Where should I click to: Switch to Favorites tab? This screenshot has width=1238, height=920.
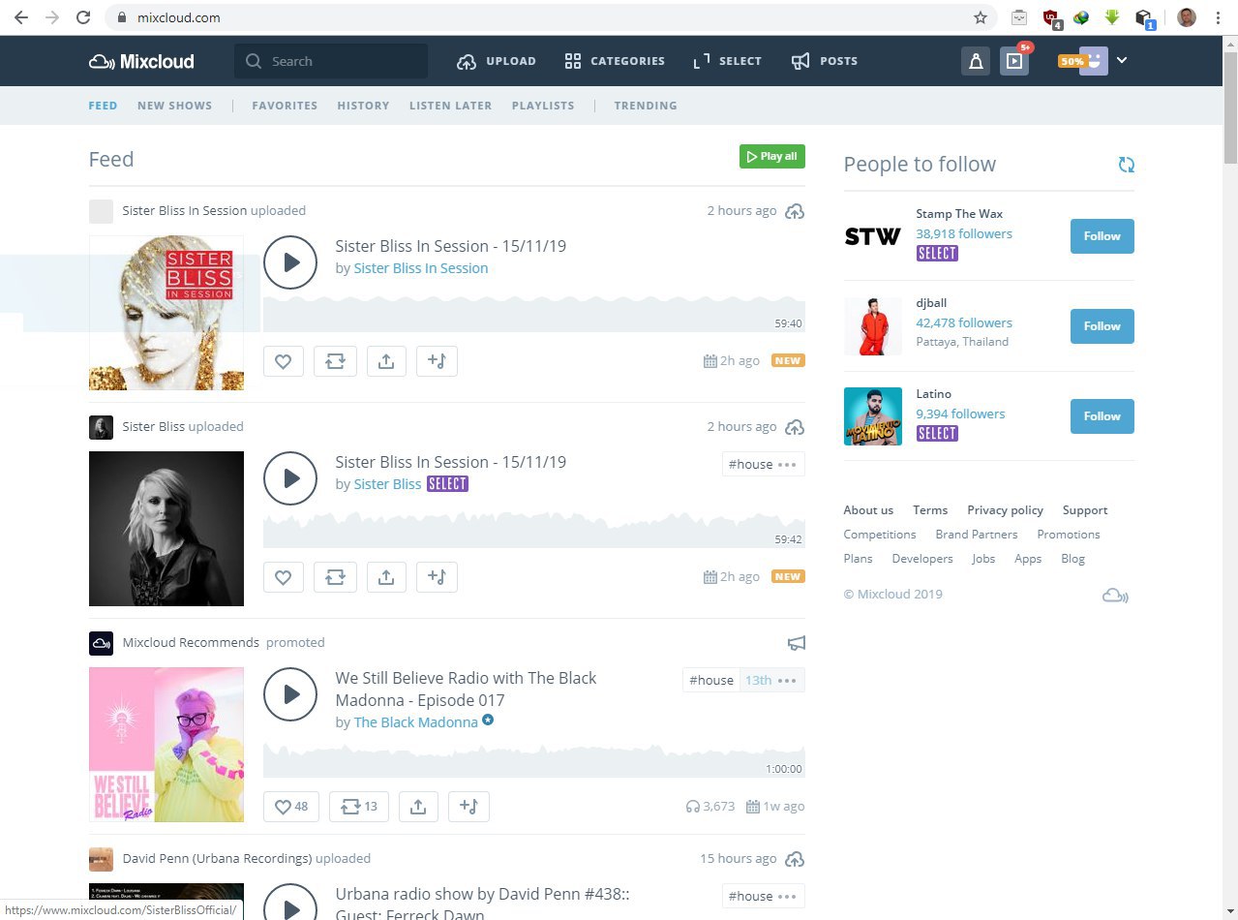point(285,106)
